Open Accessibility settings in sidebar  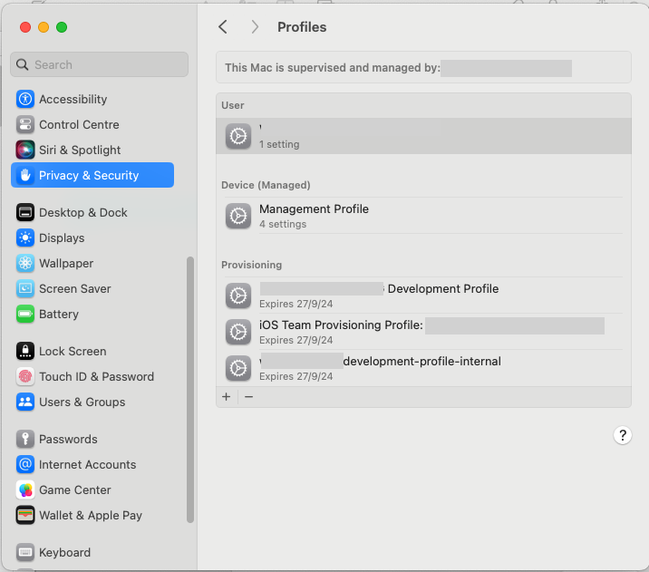tap(73, 99)
